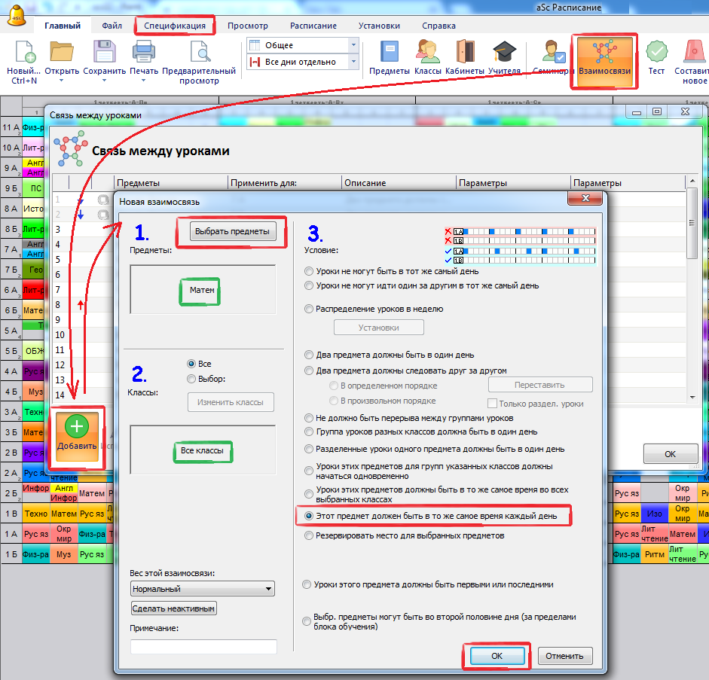Screen dimensions: 709x680
Task: Click Отменить to cancel the dialog
Action: (x=564, y=656)
